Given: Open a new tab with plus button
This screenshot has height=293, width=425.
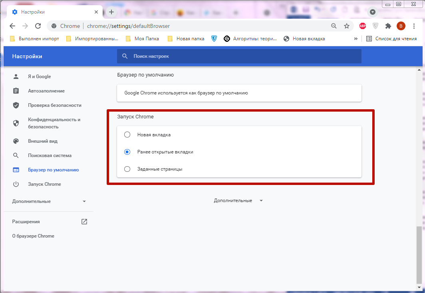Looking at the screenshot, I should [111, 12].
